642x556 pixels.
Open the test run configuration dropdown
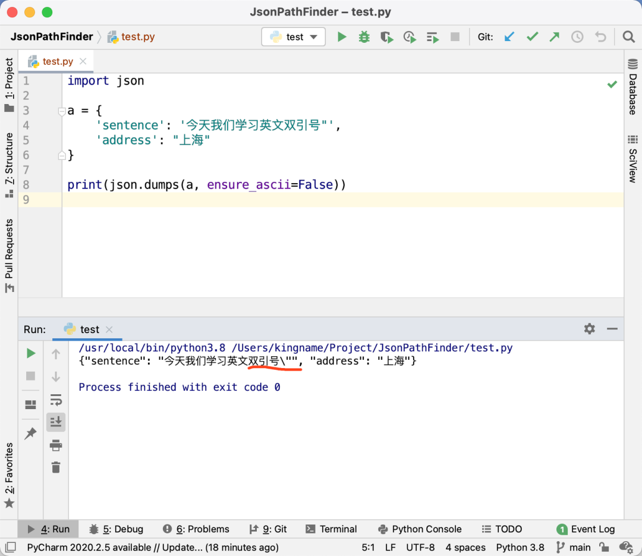[x=293, y=37]
